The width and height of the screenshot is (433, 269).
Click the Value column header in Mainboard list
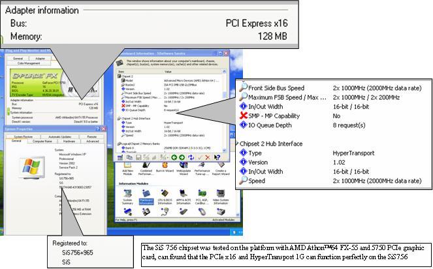pyautogui.click(x=193, y=72)
